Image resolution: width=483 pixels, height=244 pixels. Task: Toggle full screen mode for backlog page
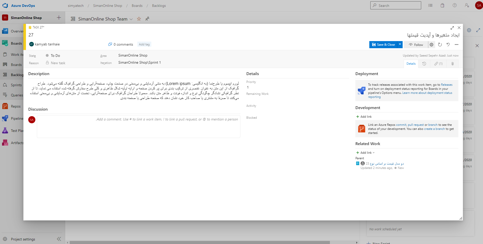(x=478, y=30)
